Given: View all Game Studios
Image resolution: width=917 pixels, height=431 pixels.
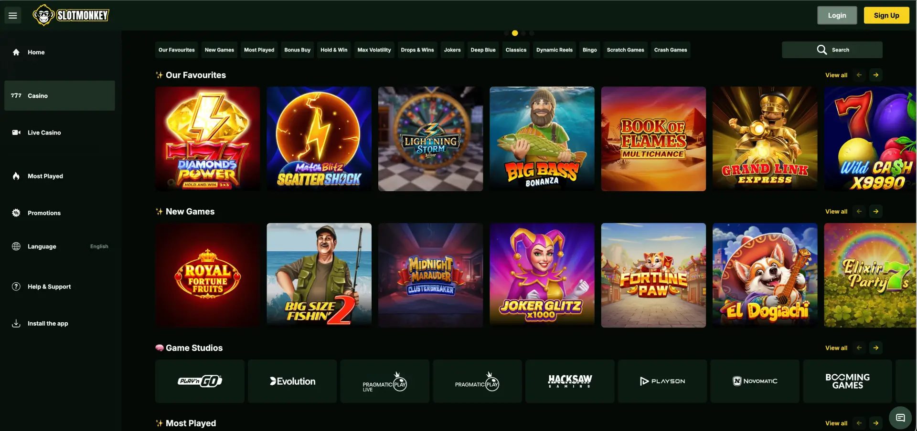Looking at the screenshot, I should click(x=836, y=348).
